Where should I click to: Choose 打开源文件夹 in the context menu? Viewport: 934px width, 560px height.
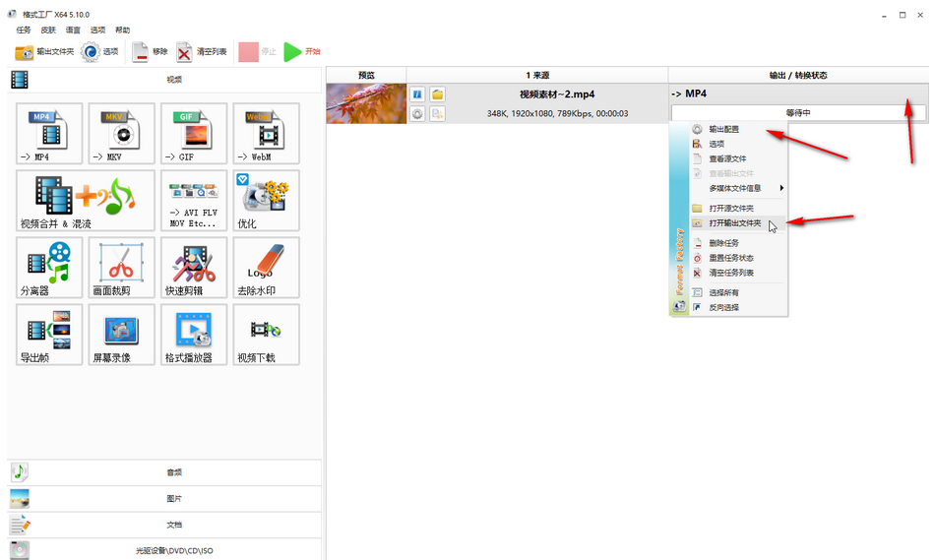point(738,209)
